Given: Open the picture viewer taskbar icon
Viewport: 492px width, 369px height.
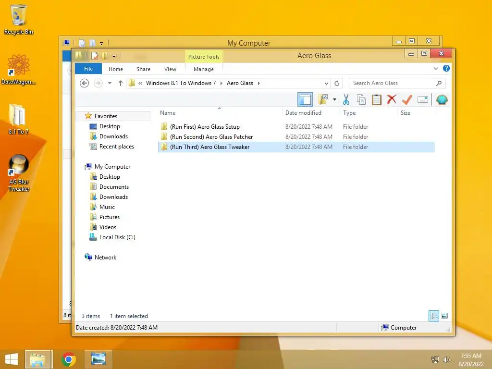Looking at the screenshot, I should click(98, 359).
